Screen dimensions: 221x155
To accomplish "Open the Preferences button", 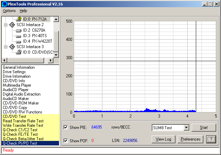I will click(x=190, y=139).
